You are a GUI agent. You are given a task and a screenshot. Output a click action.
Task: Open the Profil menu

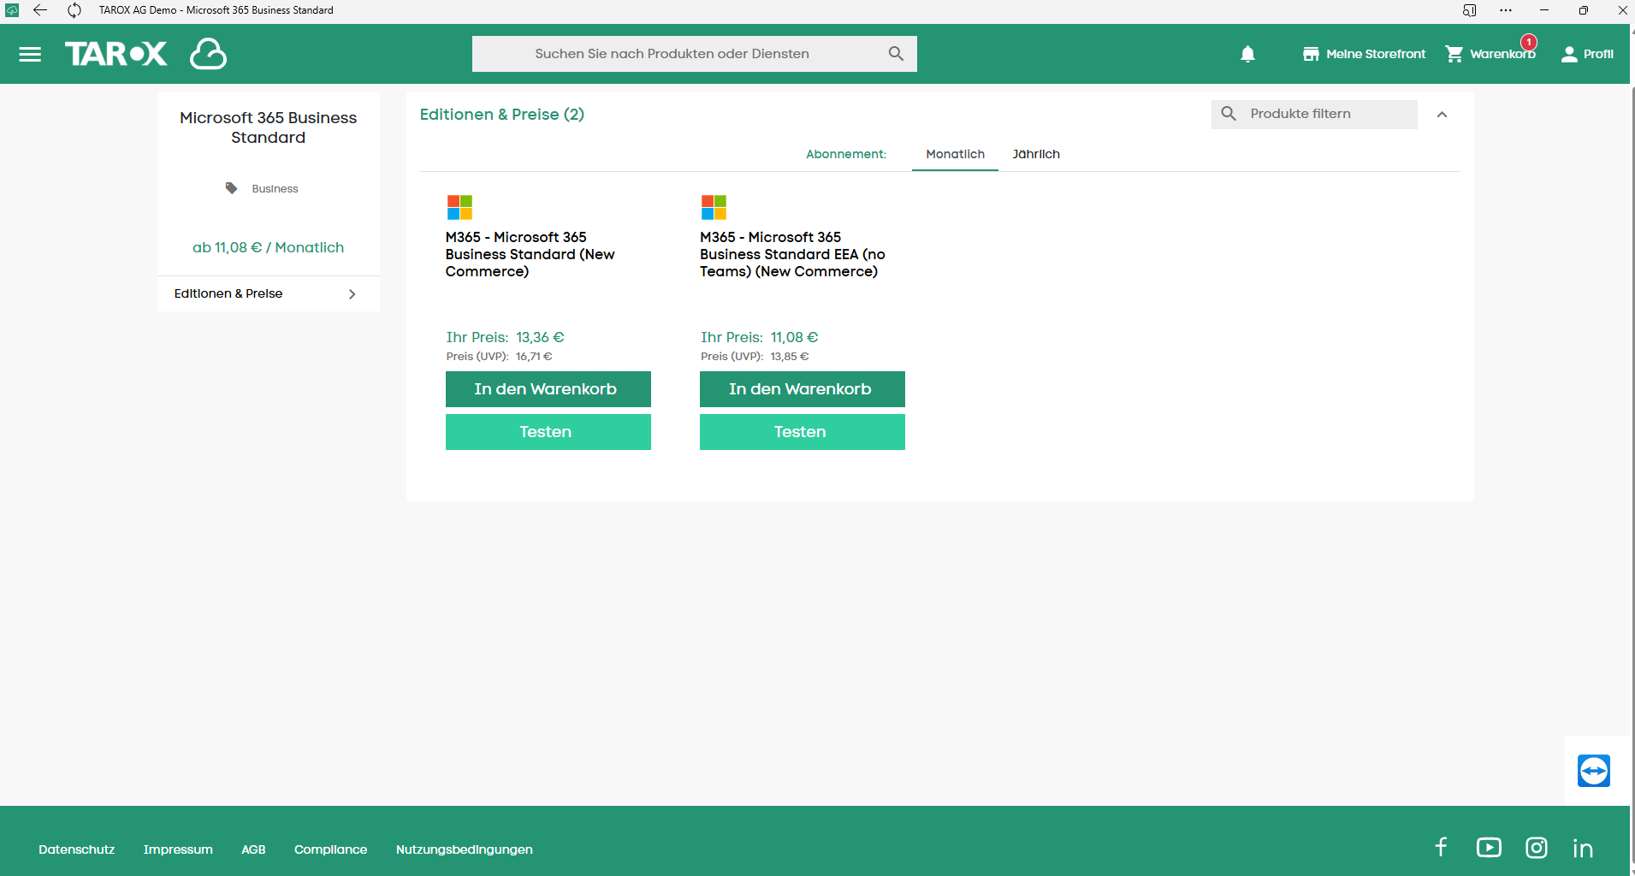pyautogui.click(x=1587, y=54)
